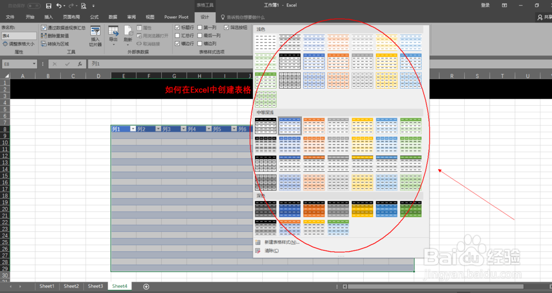Click the Undo arrow icon
This screenshot has height=293, width=552.
tap(59, 6)
